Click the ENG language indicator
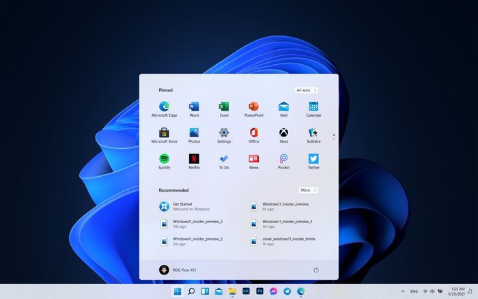The height and width of the screenshot is (299, 478). coord(414,291)
